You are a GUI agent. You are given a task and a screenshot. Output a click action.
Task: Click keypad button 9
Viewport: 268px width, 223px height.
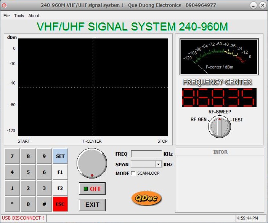point(44,156)
